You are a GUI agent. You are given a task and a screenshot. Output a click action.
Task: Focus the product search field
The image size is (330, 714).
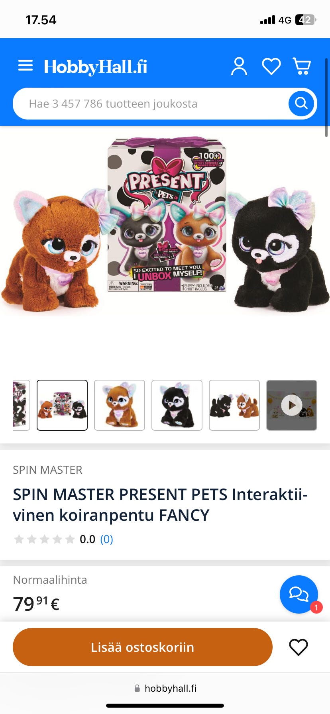coord(151,104)
